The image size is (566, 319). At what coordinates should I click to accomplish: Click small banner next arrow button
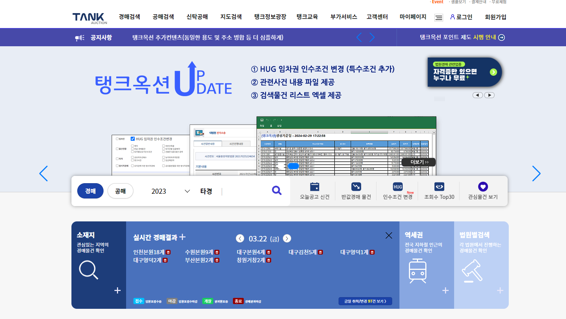tap(489, 95)
